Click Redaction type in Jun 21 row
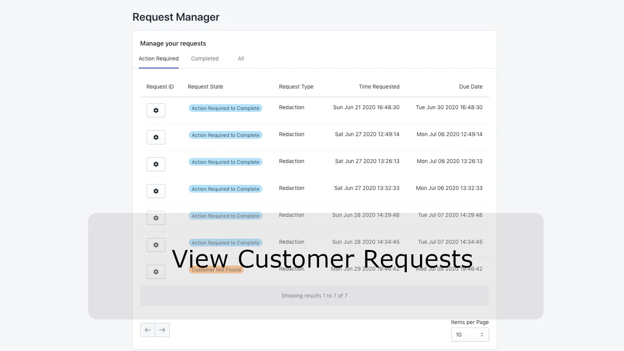The height and width of the screenshot is (351, 624). tap(292, 107)
